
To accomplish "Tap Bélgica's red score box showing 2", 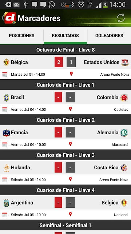I will 59,62.
